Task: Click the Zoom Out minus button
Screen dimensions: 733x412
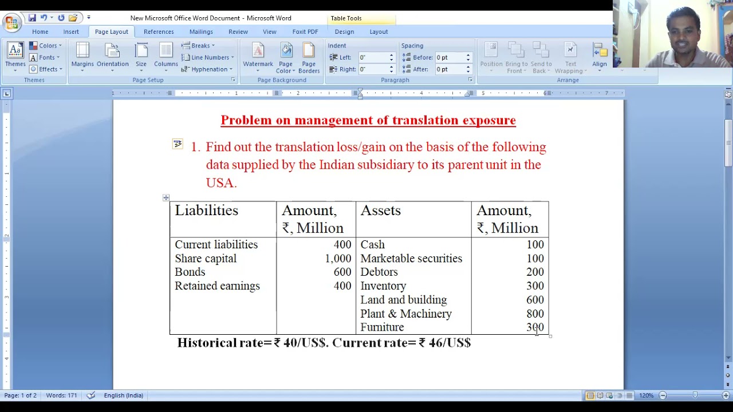Action: pos(663,395)
